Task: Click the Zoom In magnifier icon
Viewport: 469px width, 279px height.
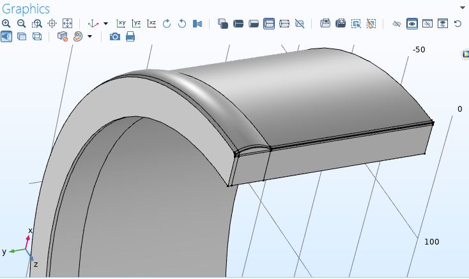Action: click(x=6, y=24)
